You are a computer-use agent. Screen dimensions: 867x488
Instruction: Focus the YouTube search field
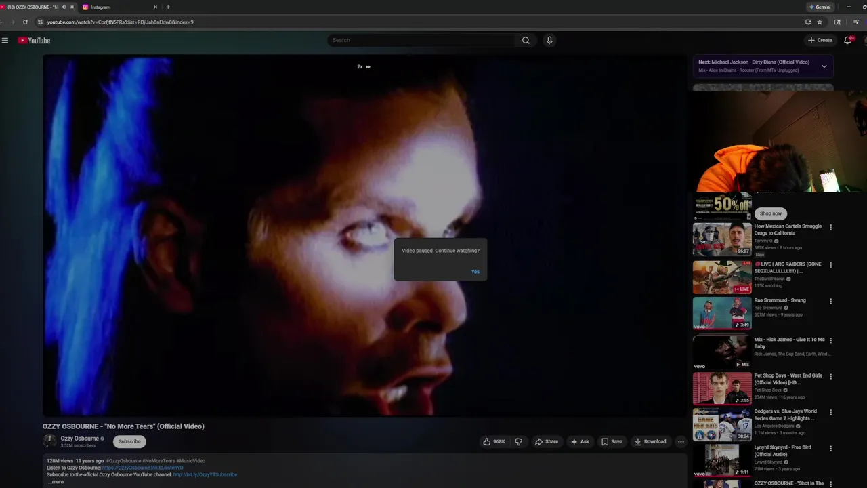click(x=422, y=40)
